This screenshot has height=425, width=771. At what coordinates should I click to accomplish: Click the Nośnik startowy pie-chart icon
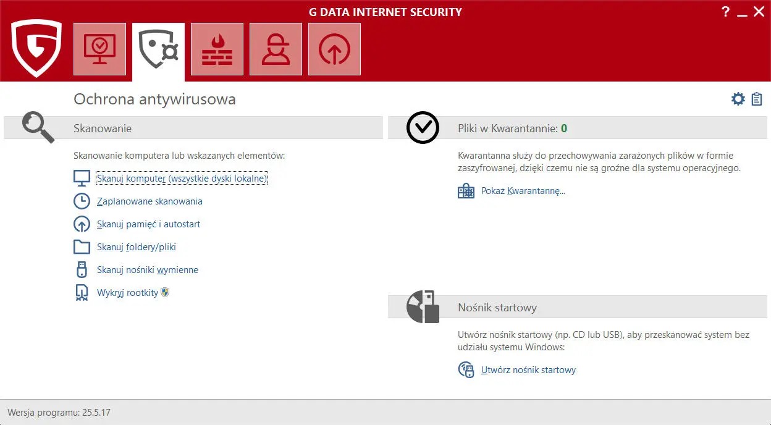tap(423, 306)
